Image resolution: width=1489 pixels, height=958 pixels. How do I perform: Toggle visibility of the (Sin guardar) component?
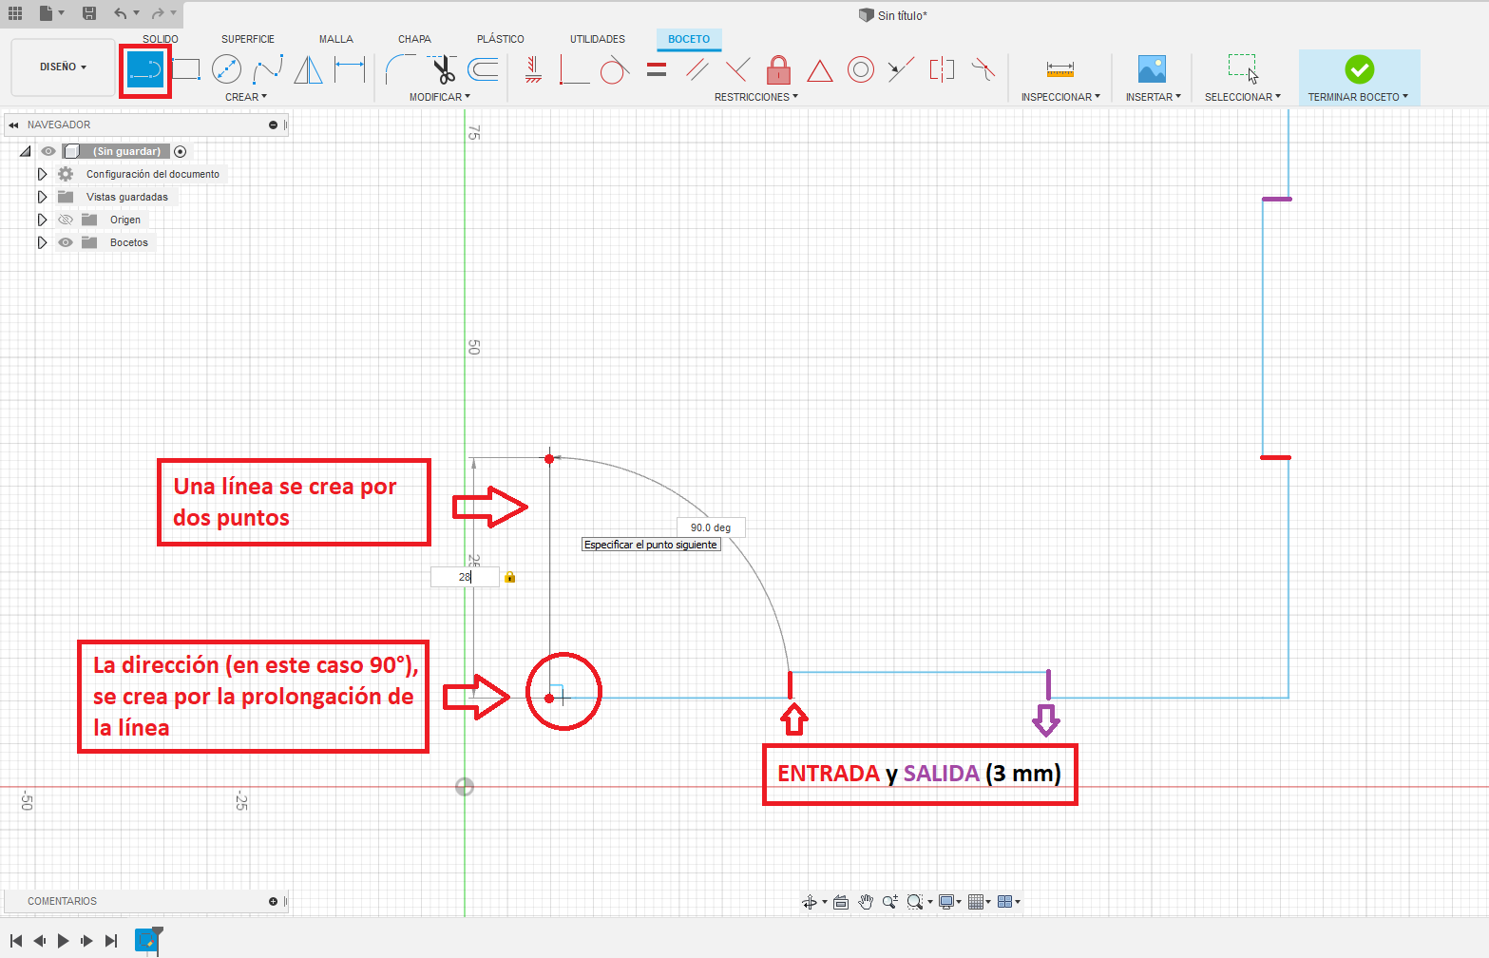(48, 151)
